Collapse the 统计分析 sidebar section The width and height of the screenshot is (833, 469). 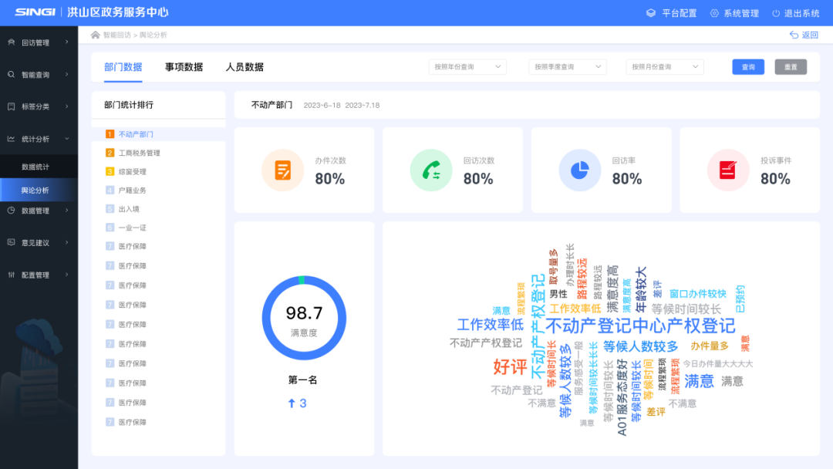coord(39,139)
